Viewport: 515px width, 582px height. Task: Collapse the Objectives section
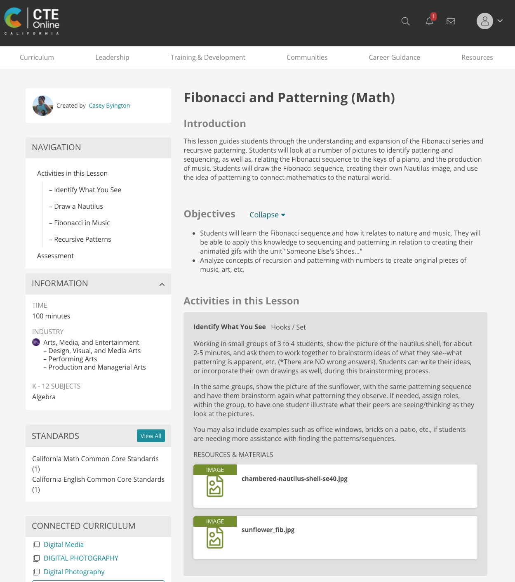coord(267,215)
